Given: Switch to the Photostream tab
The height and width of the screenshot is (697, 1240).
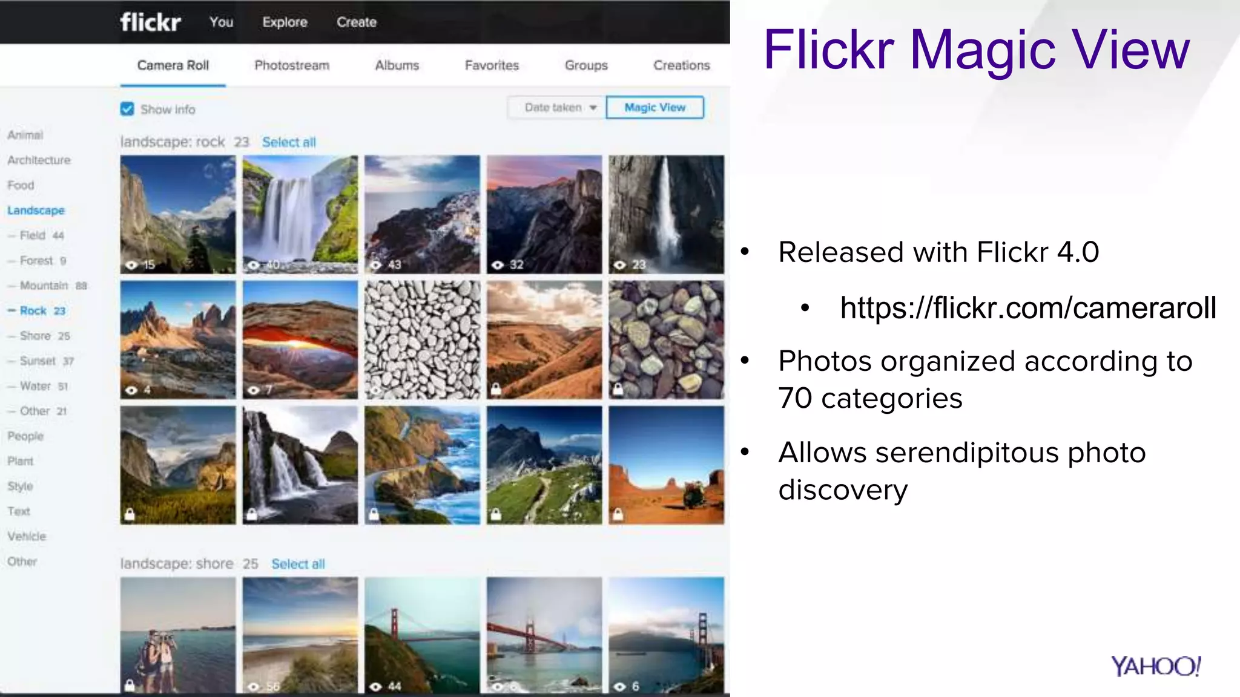Looking at the screenshot, I should pos(292,65).
